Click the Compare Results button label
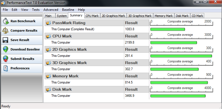This screenshot has width=222, height=109. [x=24, y=31]
